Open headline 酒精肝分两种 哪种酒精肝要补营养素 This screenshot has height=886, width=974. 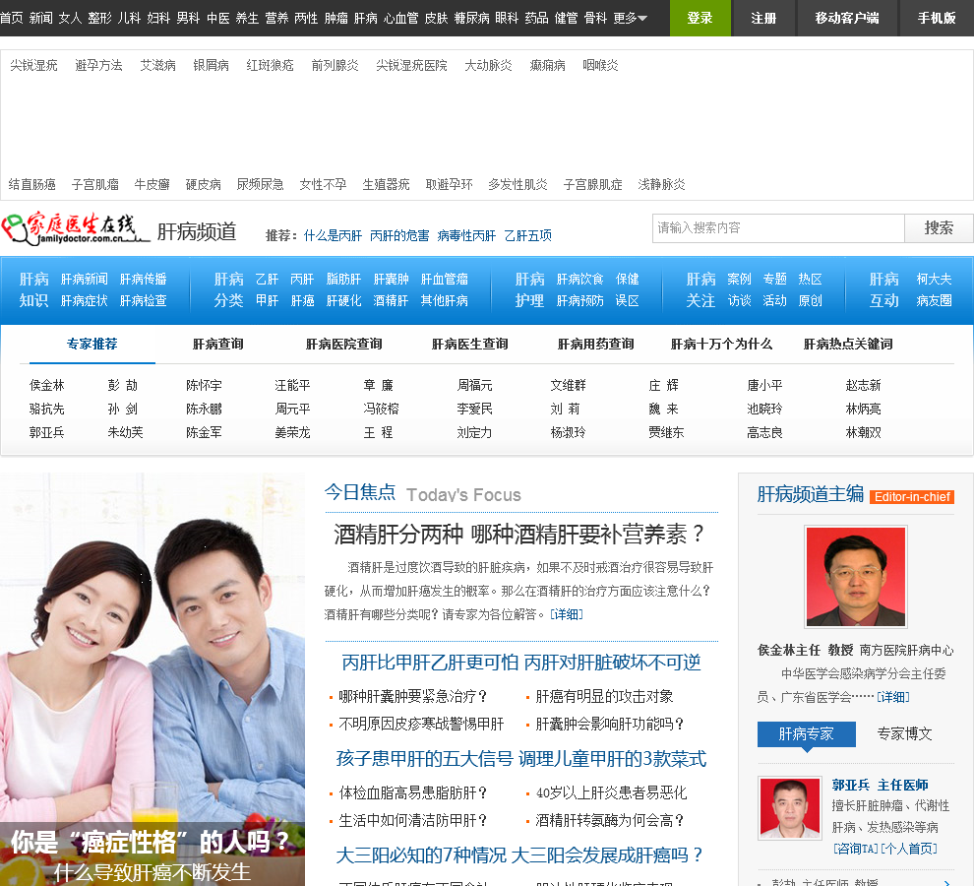coord(519,535)
